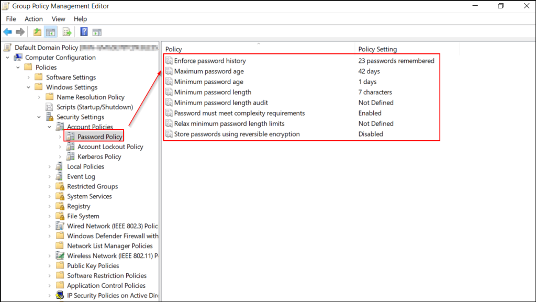Click the Back navigation arrow icon
This screenshot has height=302, width=536.
[7, 31]
